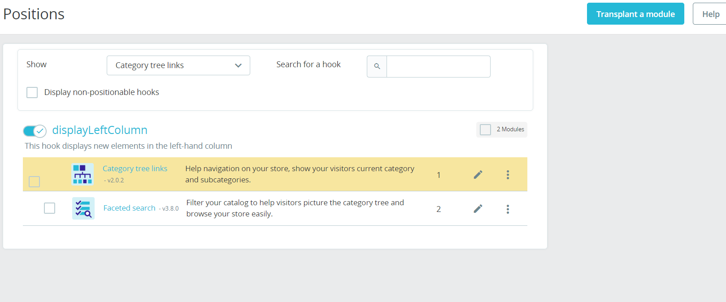Select all with the 2 Modules checkbox
Screen dimensions: 726x302
tap(485, 129)
